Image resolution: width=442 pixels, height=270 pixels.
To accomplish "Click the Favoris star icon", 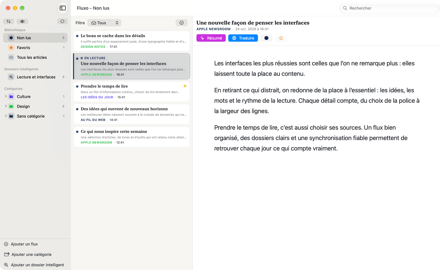I will [11, 48].
